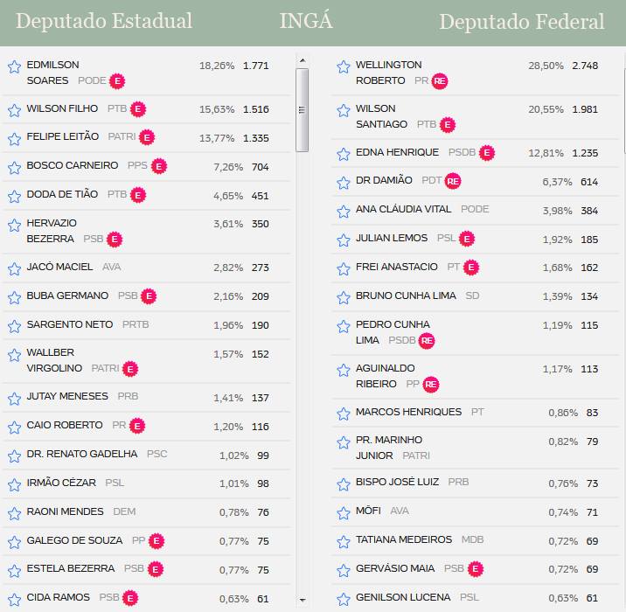The image size is (626, 612).
Task: Open candidate Sargento Neto's entry
Action: point(70,324)
